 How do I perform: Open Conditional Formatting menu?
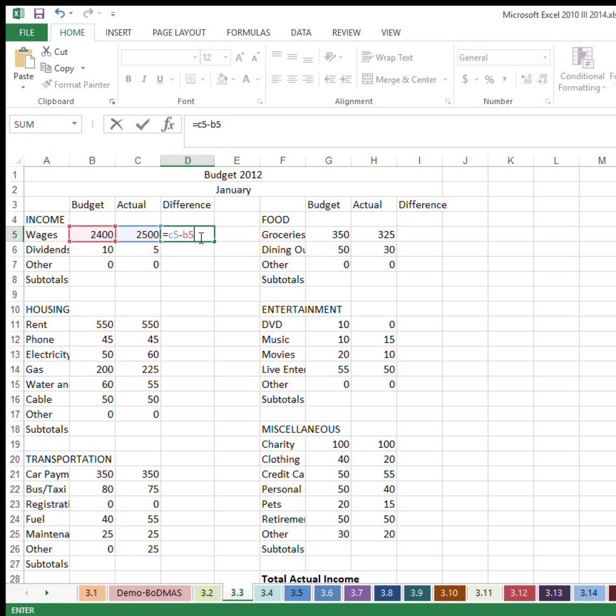coord(582,70)
